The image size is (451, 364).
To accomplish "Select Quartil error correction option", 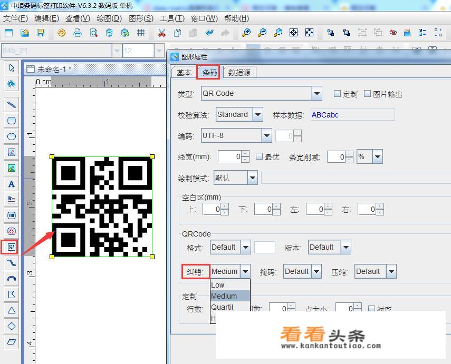I will click(x=230, y=307).
